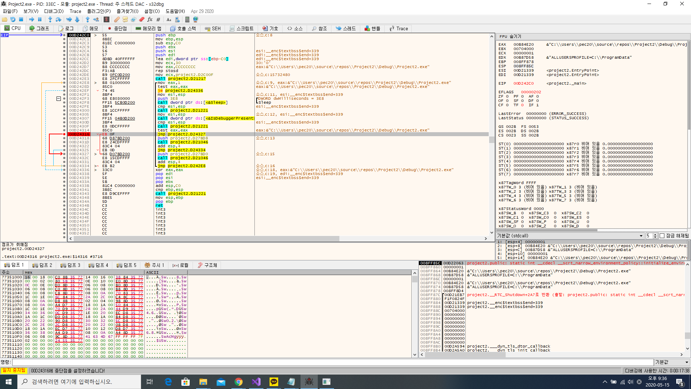Screen dimensions: 691x389
Task: Open the notification center icon
Action: pos(680,382)
